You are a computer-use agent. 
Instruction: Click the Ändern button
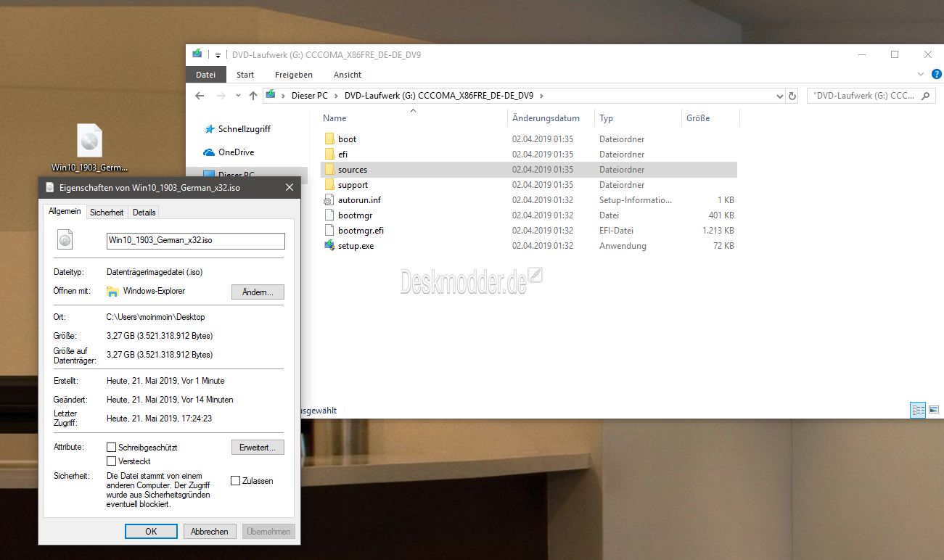tap(258, 292)
